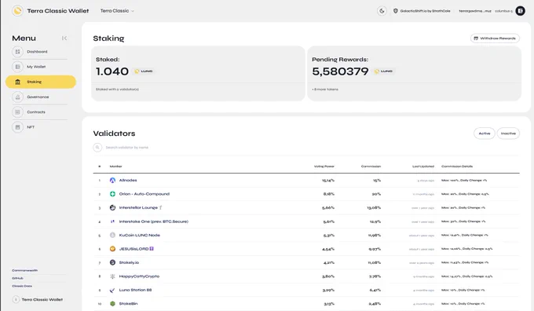Click the profile avatar in top right
This screenshot has height=311, width=534.
[520, 11]
